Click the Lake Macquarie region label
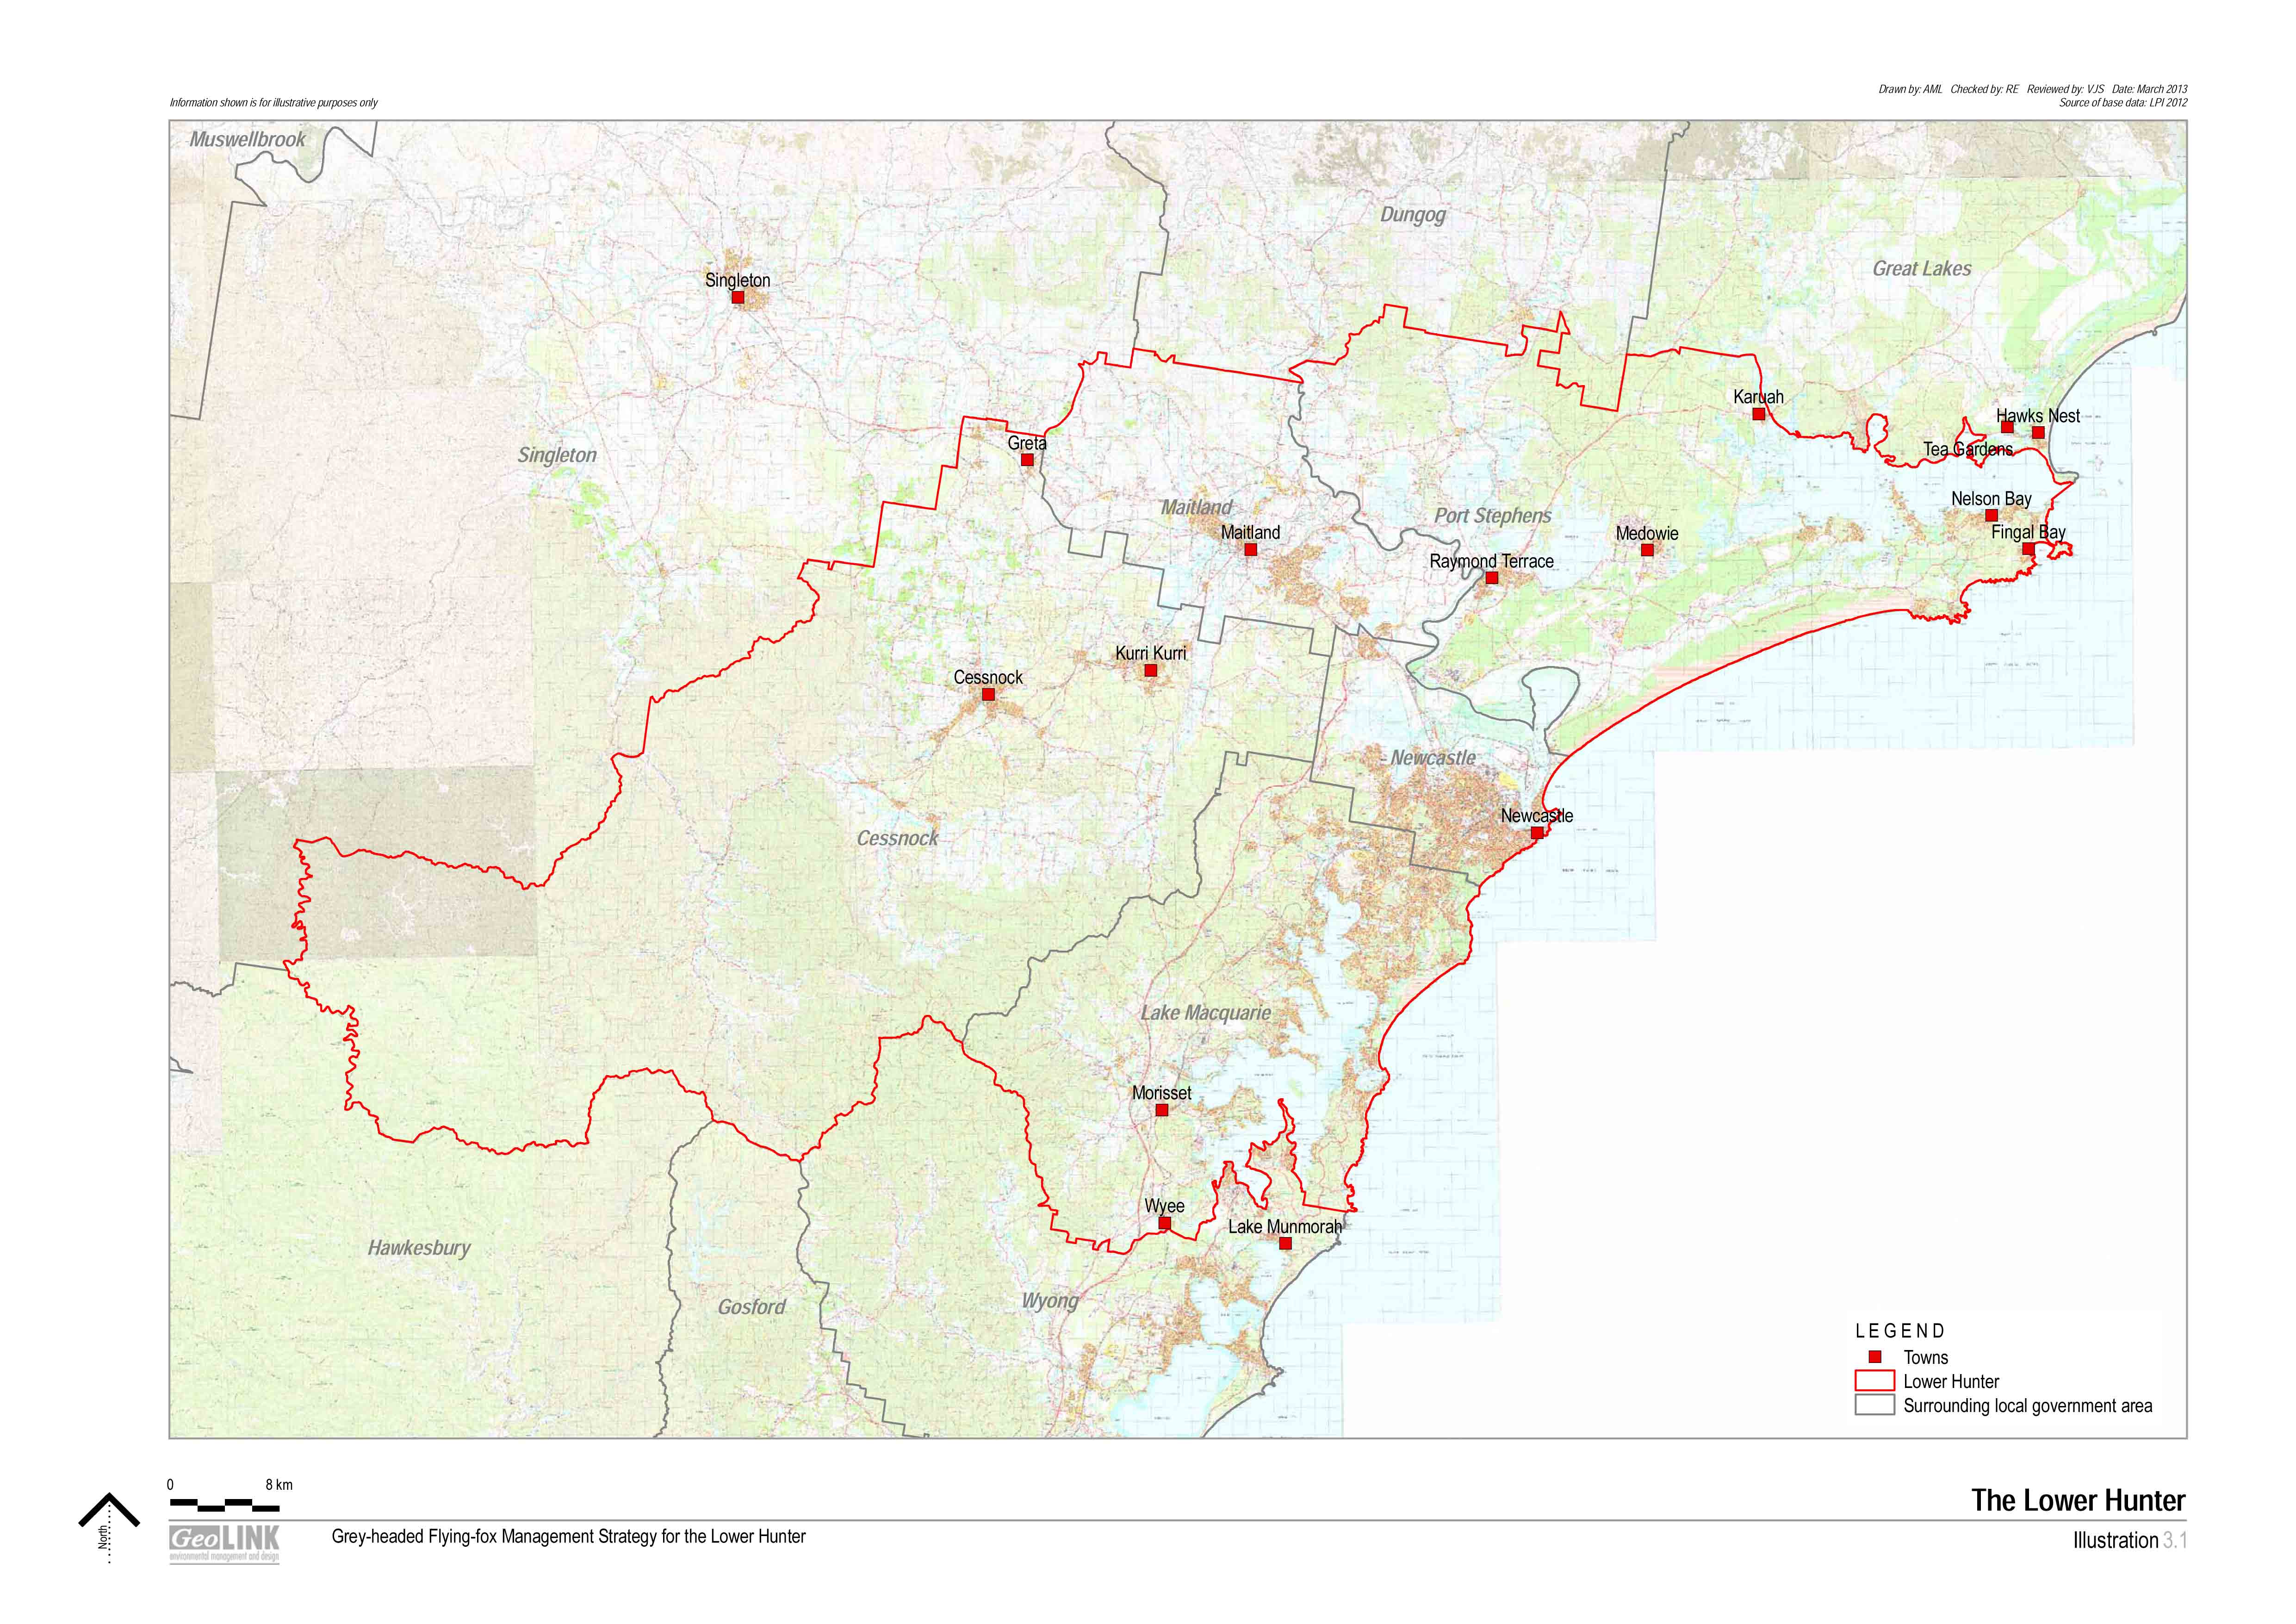The image size is (2296, 1624). point(1206,1013)
